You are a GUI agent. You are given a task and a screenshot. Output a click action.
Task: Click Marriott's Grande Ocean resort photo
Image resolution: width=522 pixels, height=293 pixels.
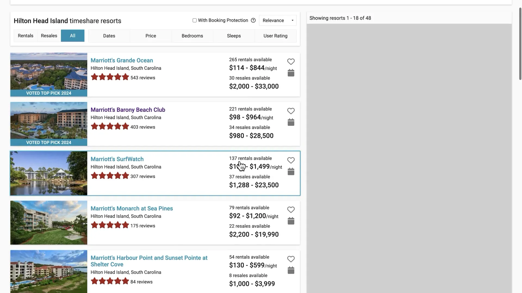point(49,75)
